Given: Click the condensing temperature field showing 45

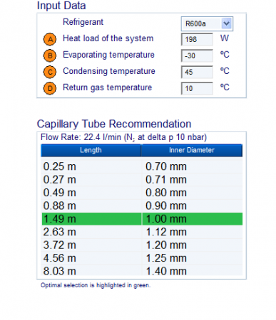Looking at the screenshot, I should [x=197, y=72].
